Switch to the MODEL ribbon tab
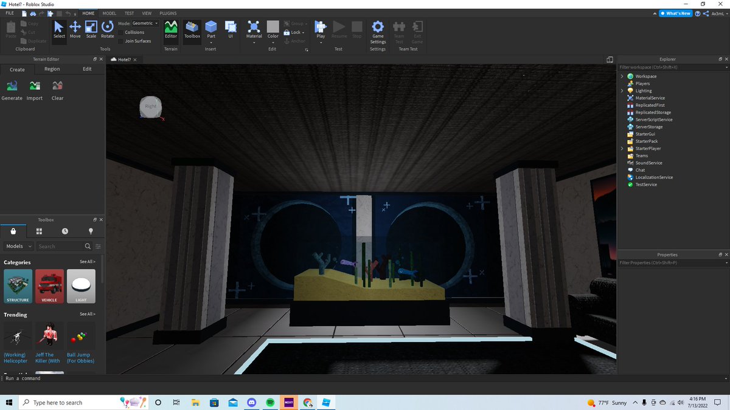This screenshot has width=730, height=410. pos(109,13)
